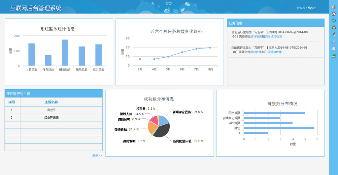This screenshot has height=175, width=338.
Task: Select the topic row 习近平
Action: [x=53, y=110]
